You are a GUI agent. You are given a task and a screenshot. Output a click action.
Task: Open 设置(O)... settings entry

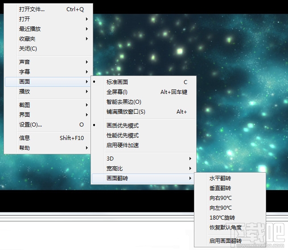click(x=48, y=125)
